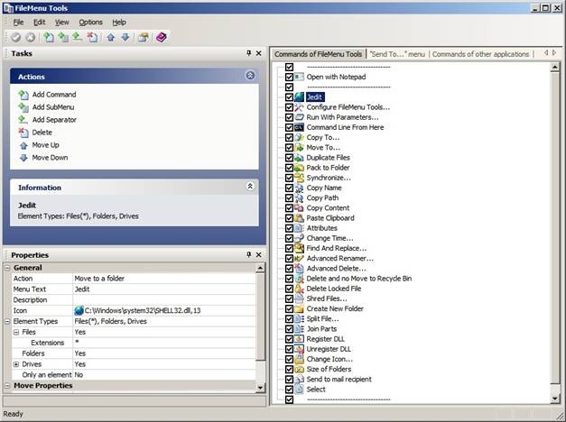Click the blue Move Down arrow in toolbar
This screenshot has width=566, height=422.
pyautogui.click(x=125, y=37)
